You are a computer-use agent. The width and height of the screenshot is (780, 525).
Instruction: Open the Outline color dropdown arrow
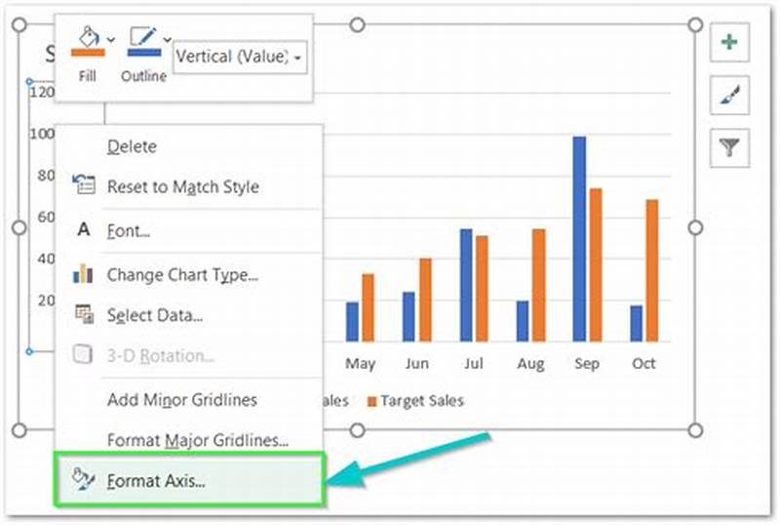[x=168, y=40]
